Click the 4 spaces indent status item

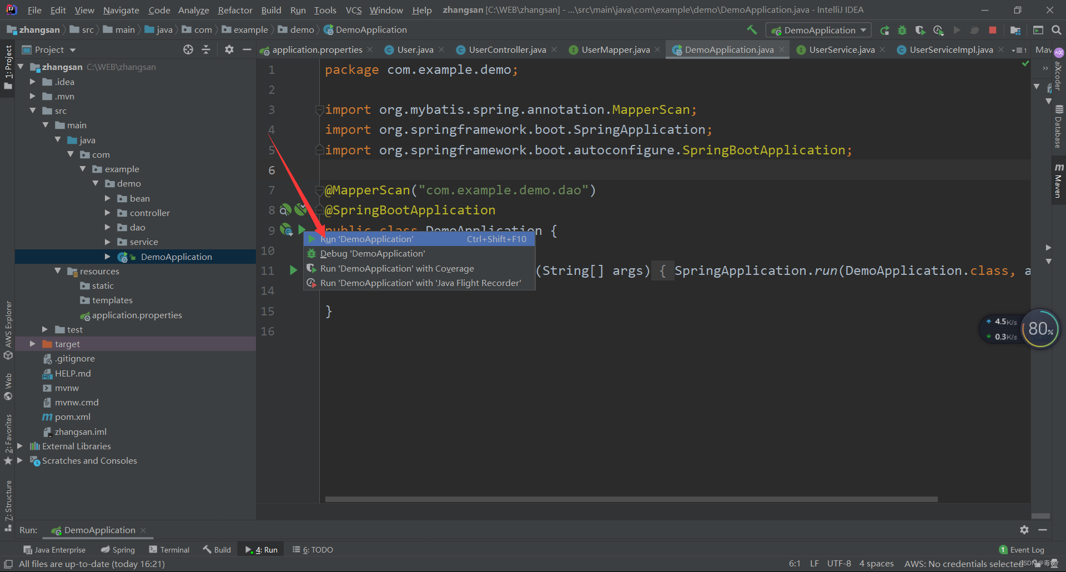[877, 564]
